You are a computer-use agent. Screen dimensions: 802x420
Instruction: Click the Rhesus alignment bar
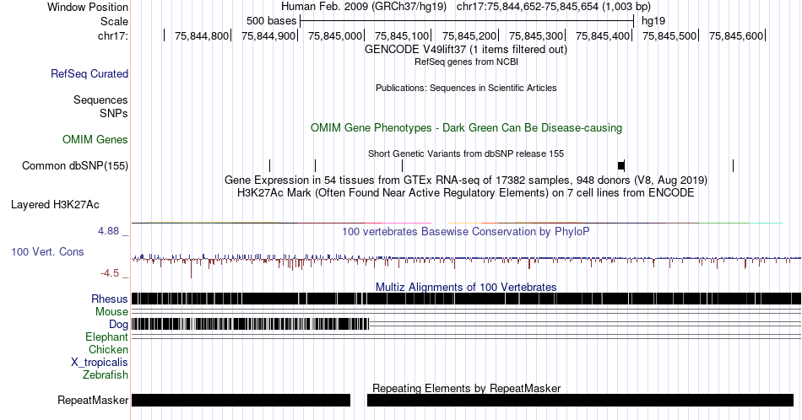point(467,299)
